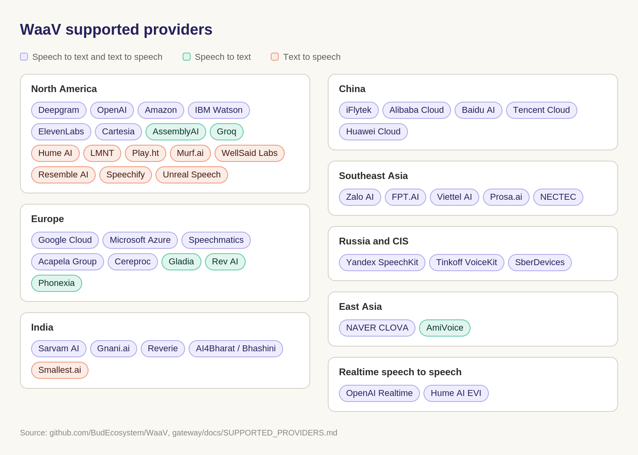
Task: Select the iFlytek pill
Action: (359, 110)
